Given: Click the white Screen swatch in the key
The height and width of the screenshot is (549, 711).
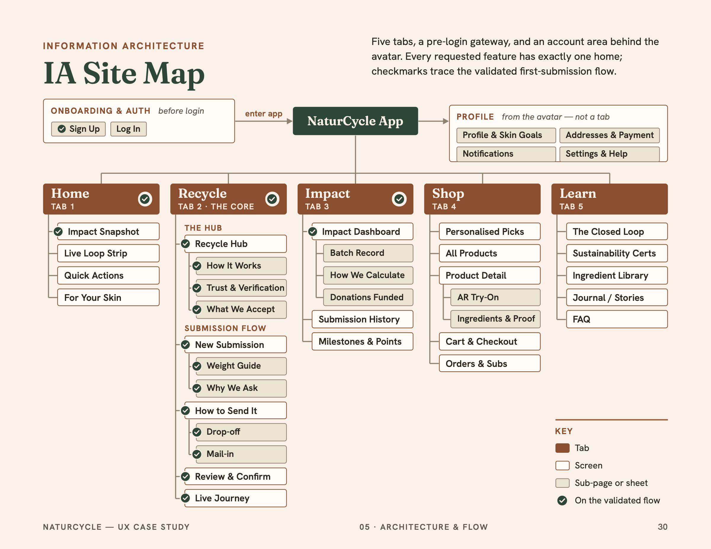Looking at the screenshot, I should 562,465.
